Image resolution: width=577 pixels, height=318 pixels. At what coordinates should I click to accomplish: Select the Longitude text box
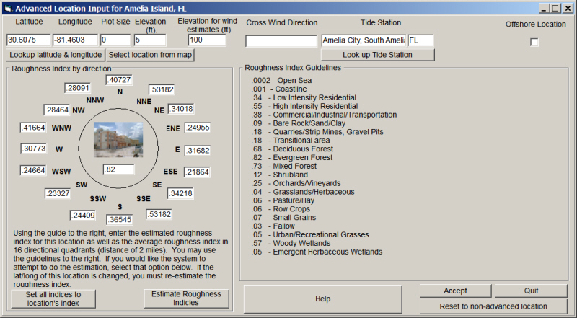(x=74, y=40)
